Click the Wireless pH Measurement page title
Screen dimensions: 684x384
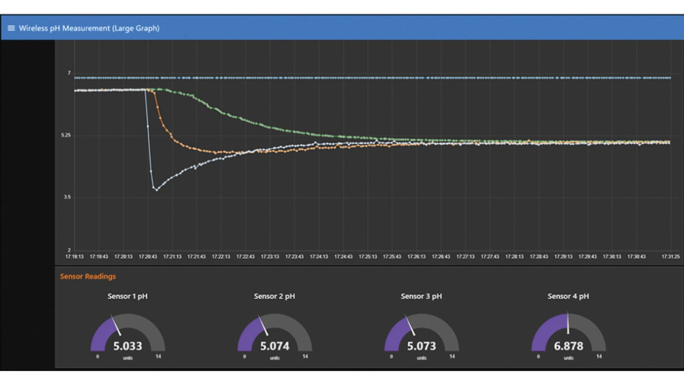[x=89, y=28]
